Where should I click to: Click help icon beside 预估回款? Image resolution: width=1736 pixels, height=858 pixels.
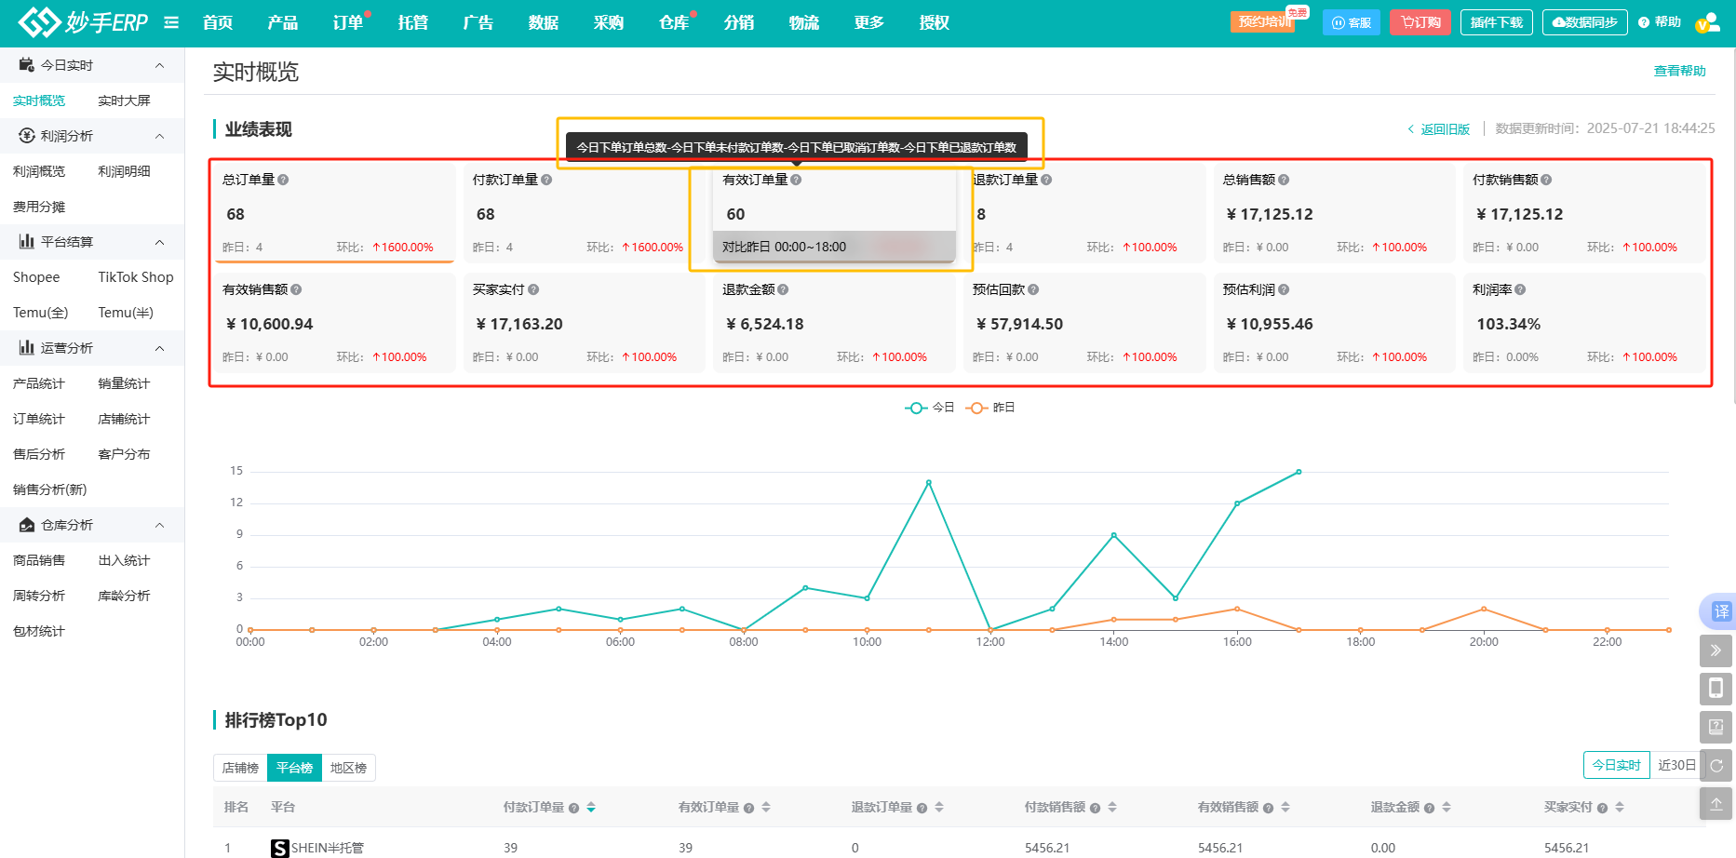click(1033, 289)
